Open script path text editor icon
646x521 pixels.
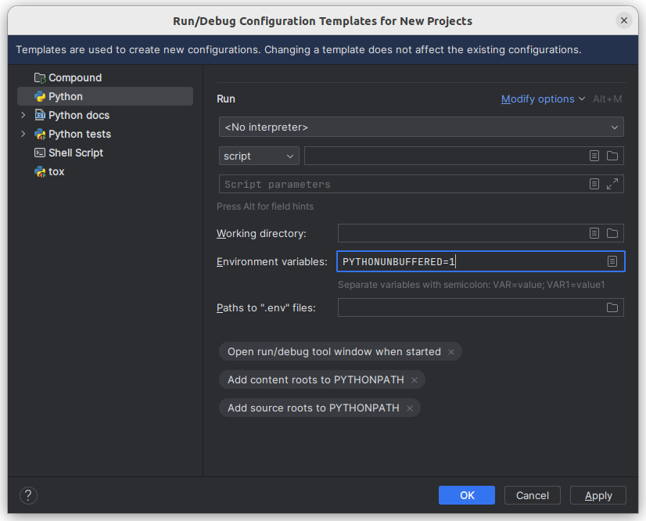(594, 156)
